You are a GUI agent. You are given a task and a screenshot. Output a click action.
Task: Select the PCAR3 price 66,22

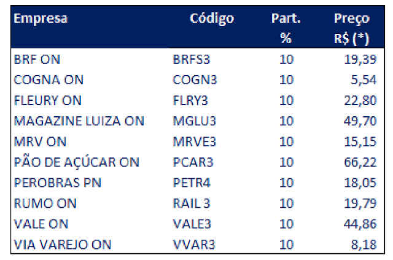point(360,163)
